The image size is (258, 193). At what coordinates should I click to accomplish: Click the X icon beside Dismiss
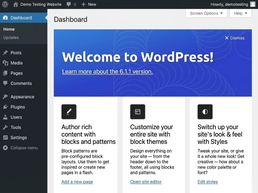tap(227, 38)
